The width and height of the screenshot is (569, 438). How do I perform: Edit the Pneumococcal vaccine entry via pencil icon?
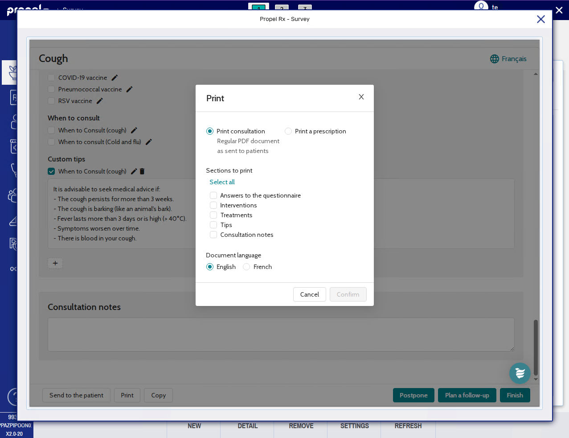[129, 89]
